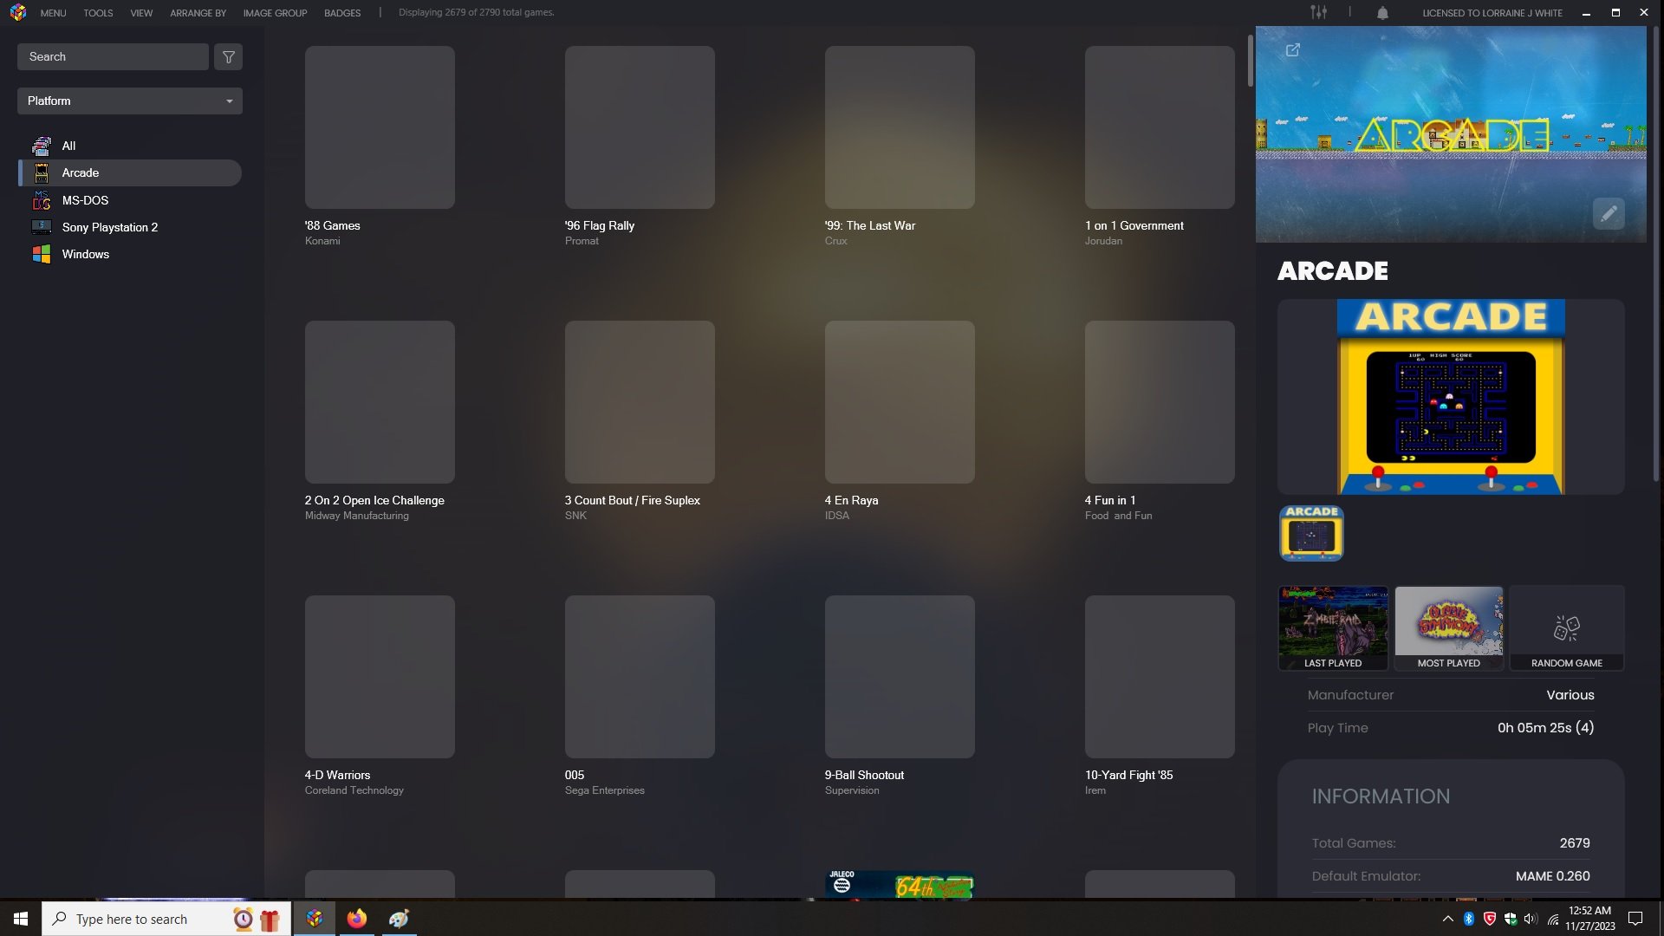The image size is (1664, 936).
Task: Select the Sony Playstation 2 icon
Action: tap(41, 227)
